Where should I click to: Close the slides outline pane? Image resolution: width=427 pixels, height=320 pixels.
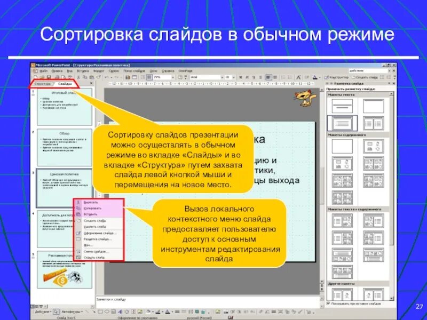pos(91,84)
